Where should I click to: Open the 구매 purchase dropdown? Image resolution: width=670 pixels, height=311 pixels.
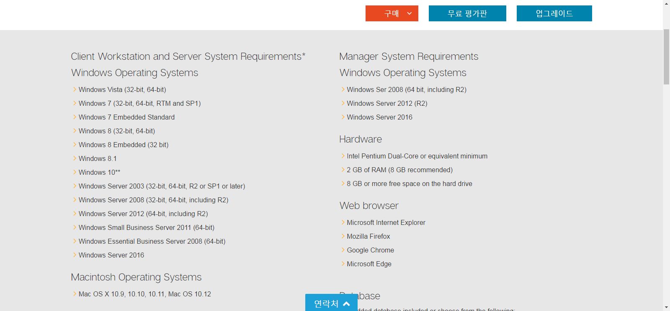392,13
